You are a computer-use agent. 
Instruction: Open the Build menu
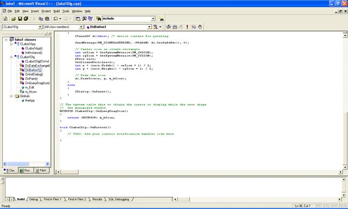(56, 11)
